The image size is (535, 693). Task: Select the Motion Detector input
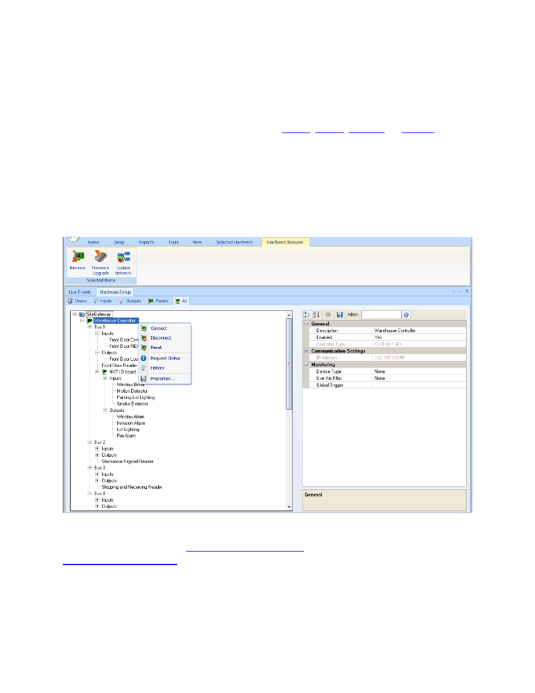click(x=132, y=391)
